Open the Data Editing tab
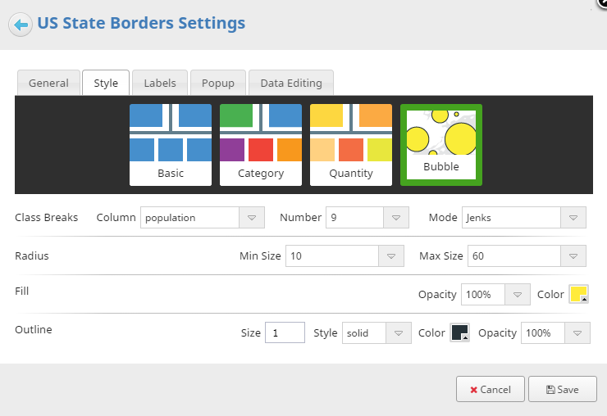Viewport: 607px width, 416px height. (291, 83)
